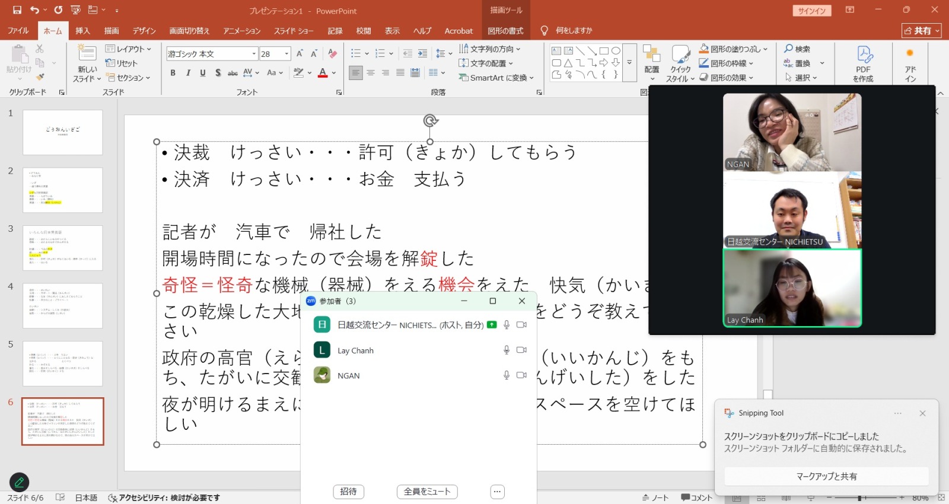Click the Create PDF Acrobat icon
The height and width of the screenshot is (504, 949).
pyautogui.click(x=864, y=64)
